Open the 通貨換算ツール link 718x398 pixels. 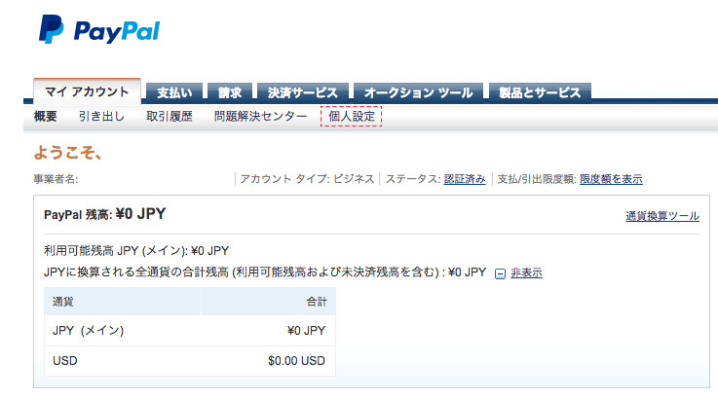pos(662,216)
